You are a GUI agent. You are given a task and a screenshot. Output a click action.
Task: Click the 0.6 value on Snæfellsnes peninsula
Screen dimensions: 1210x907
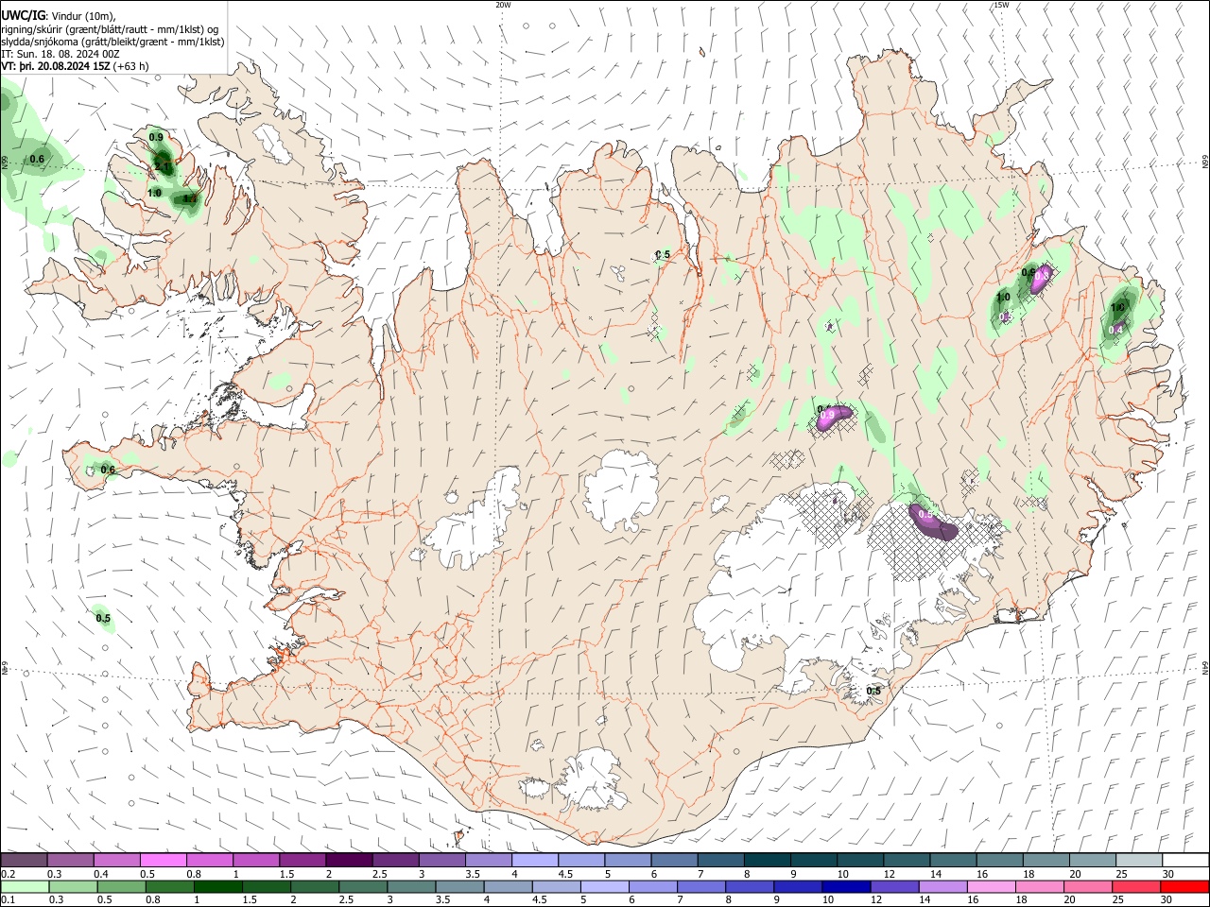108,470
